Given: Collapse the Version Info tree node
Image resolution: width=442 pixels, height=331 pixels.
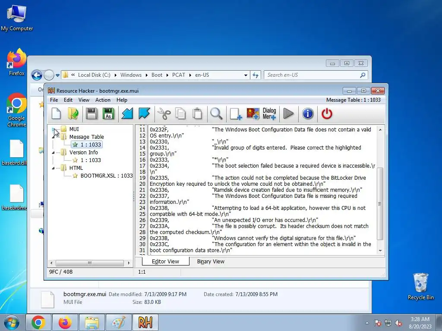Looking at the screenshot, I should [x=53, y=153].
